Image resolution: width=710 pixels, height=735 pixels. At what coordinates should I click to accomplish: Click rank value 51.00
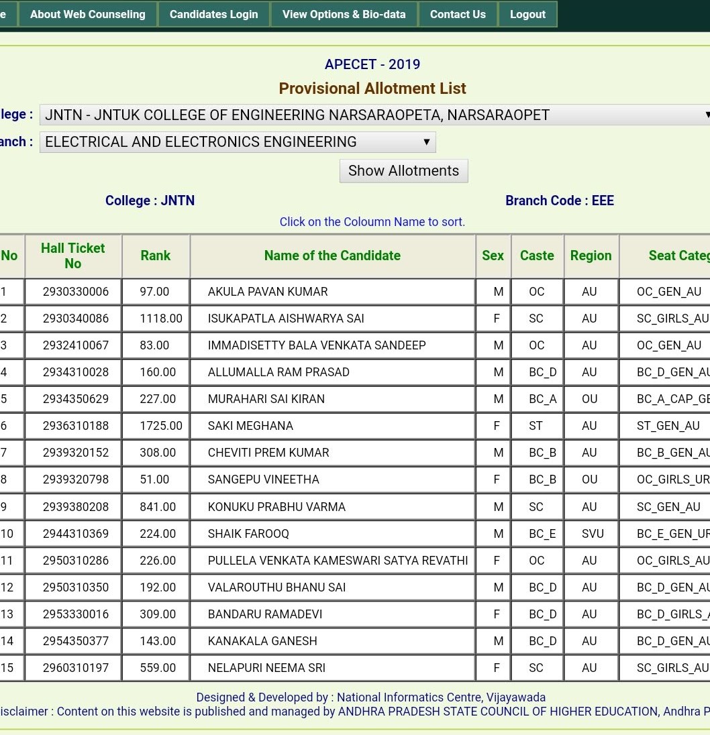[154, 479]
